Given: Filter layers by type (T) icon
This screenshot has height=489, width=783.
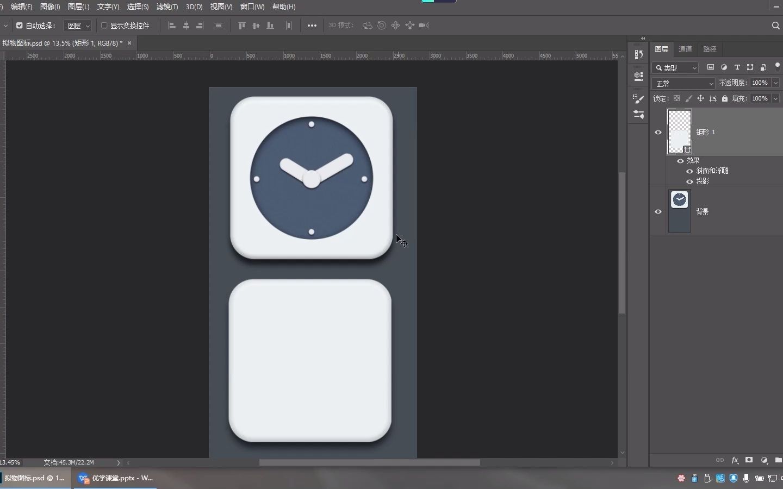Looking at the screenshot, I should [737, 67].
